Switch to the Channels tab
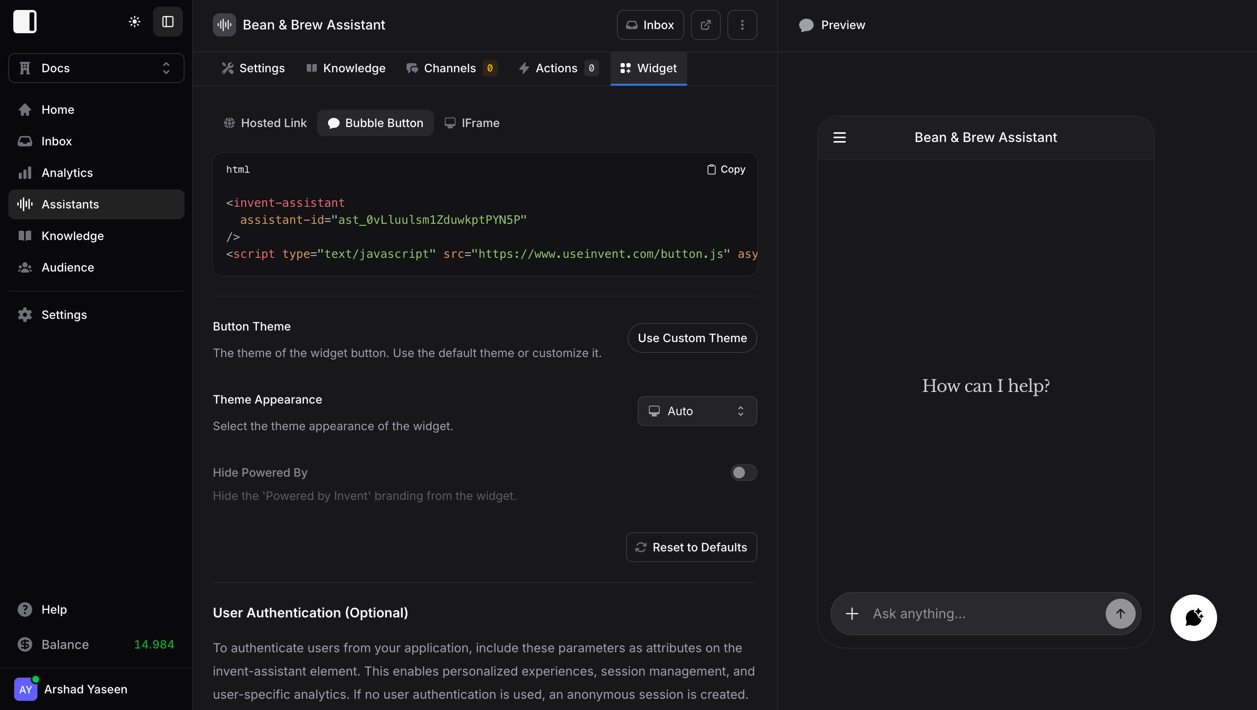The image size is (1257, 710). pos(451,68)
